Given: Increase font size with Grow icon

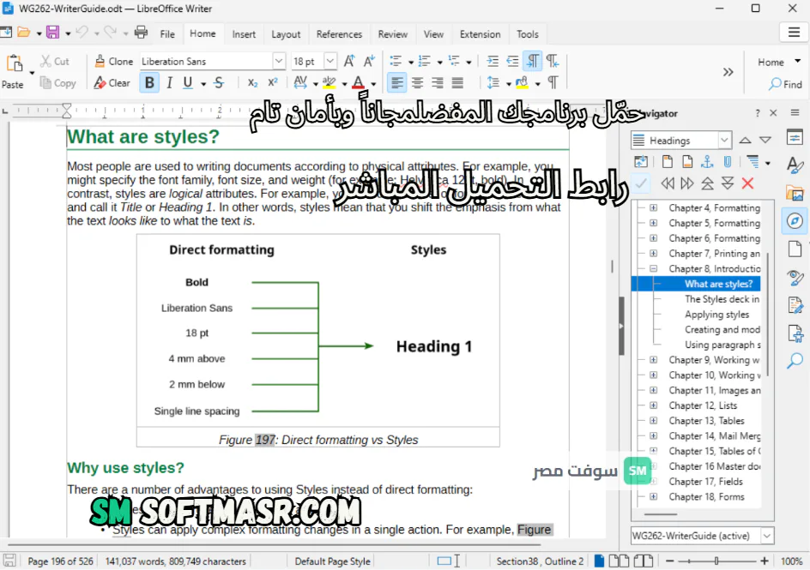Looking at the screenshot, I should point(349,61).
